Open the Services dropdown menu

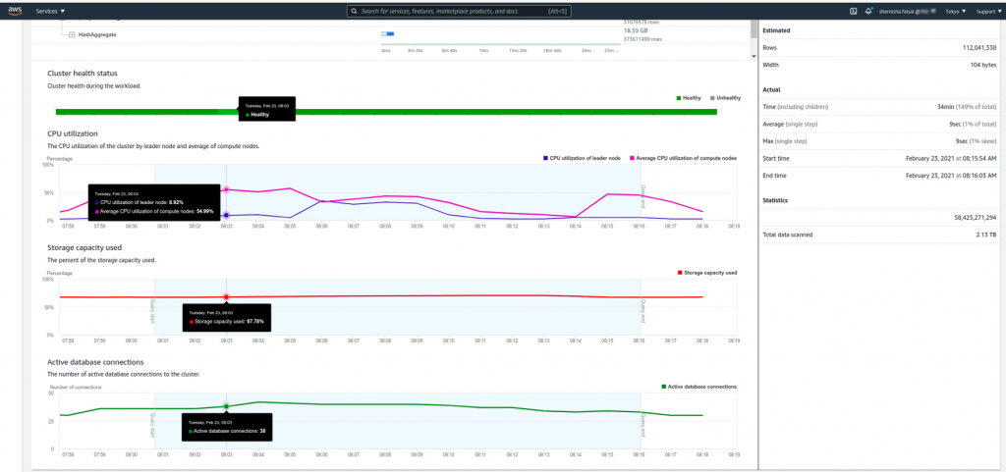51,12
